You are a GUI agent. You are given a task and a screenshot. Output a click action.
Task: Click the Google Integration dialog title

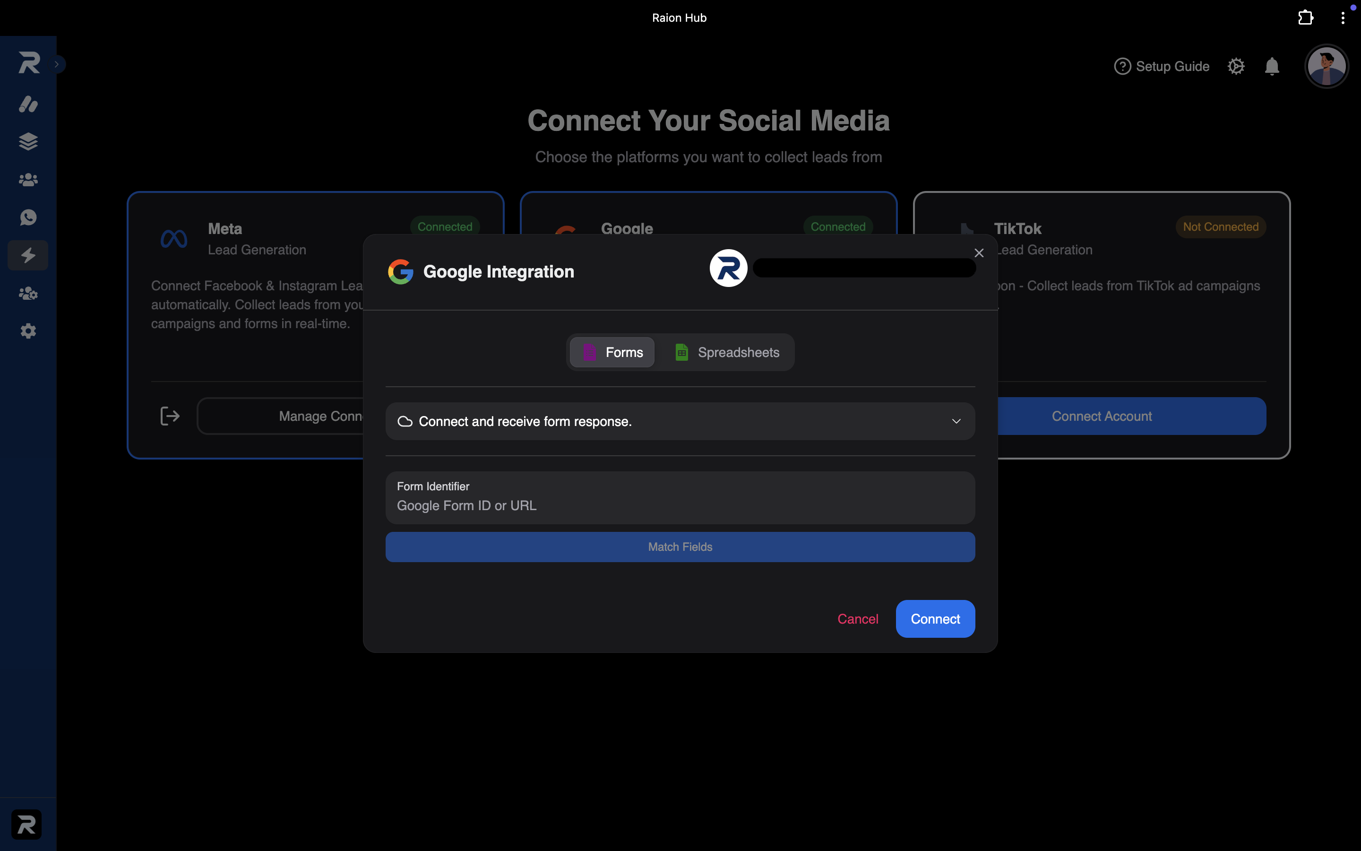[498, 272]
